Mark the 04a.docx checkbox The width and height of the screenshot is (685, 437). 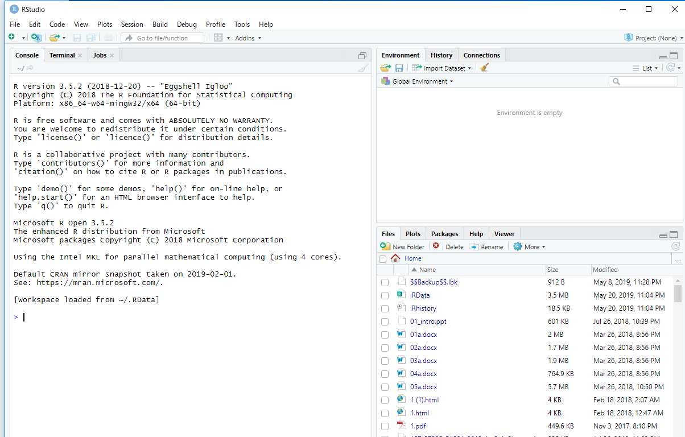[x=385, y=374]
